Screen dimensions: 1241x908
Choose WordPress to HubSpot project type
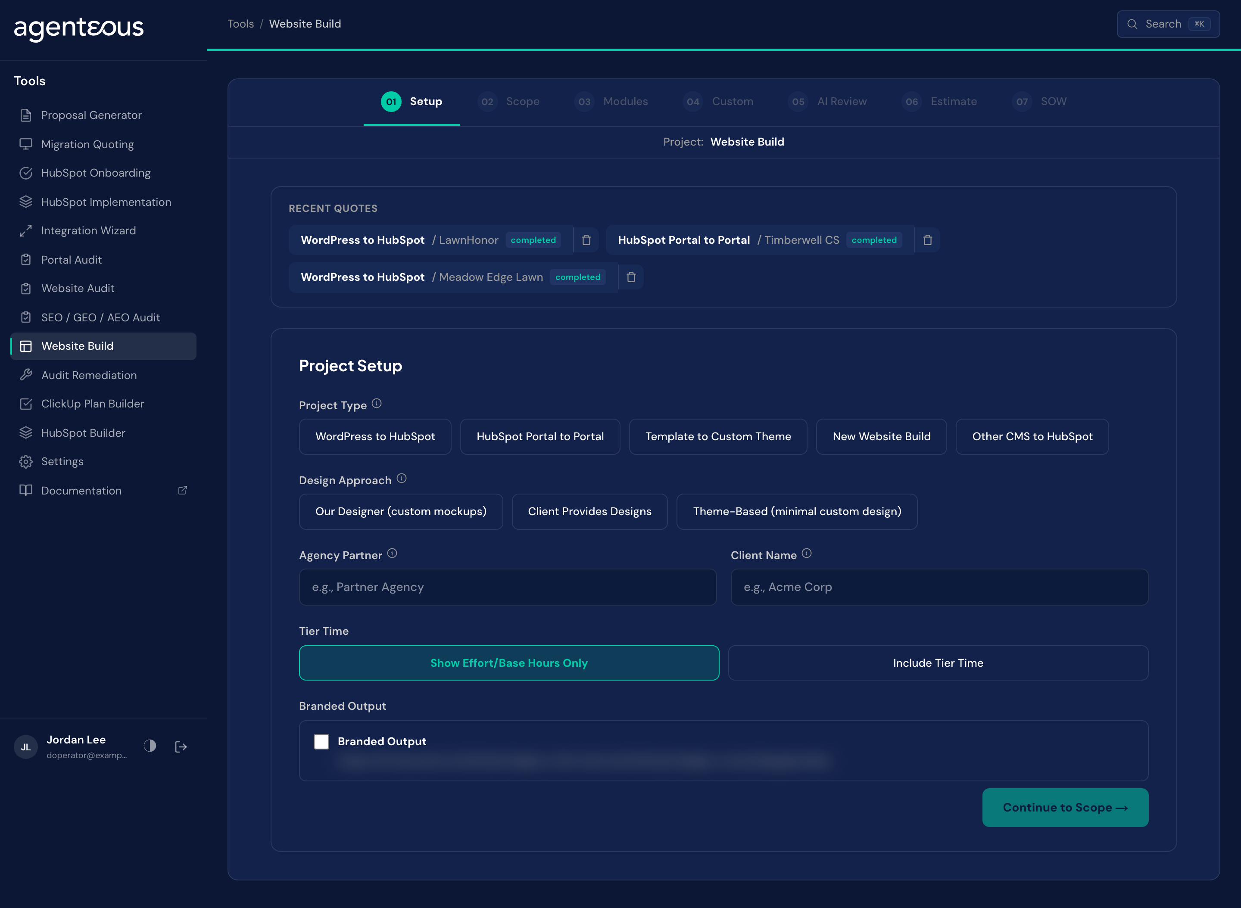375,436
